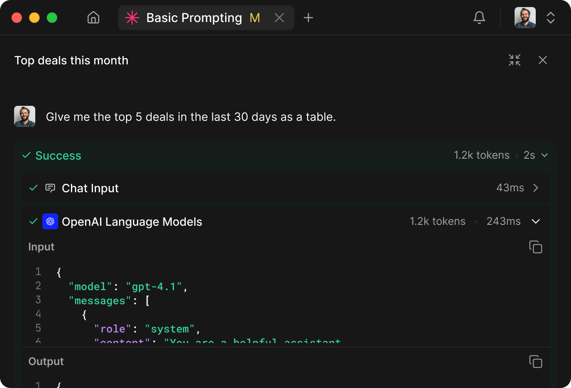The width and height of the screenshot is (571, 388).
Task: Copy the Input JSON with copy icon
Action: click(535, 247)
